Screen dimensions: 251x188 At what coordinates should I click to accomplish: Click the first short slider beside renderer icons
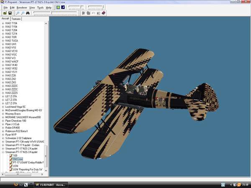(x=76, y=7)
